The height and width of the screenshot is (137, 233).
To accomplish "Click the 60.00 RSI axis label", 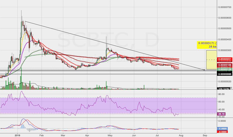I will tap(221, 102).
